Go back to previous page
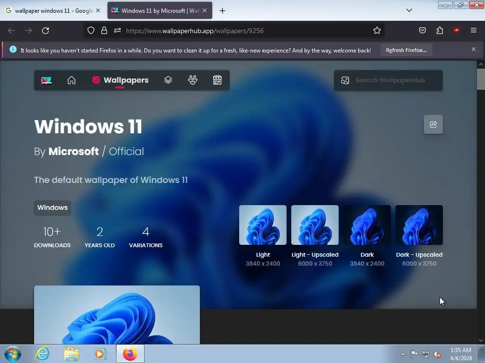The image size is (485, 363). point(11,31)
